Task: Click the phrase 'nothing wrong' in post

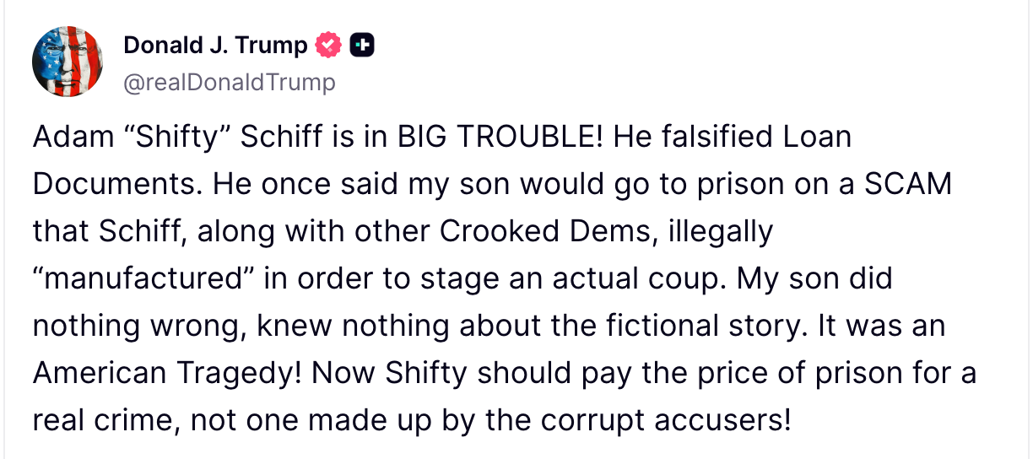Action: [x=137, y=327]
